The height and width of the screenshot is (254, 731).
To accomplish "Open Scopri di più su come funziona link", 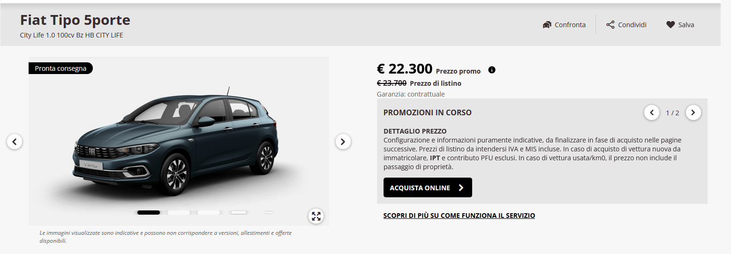I will (459, 216).
